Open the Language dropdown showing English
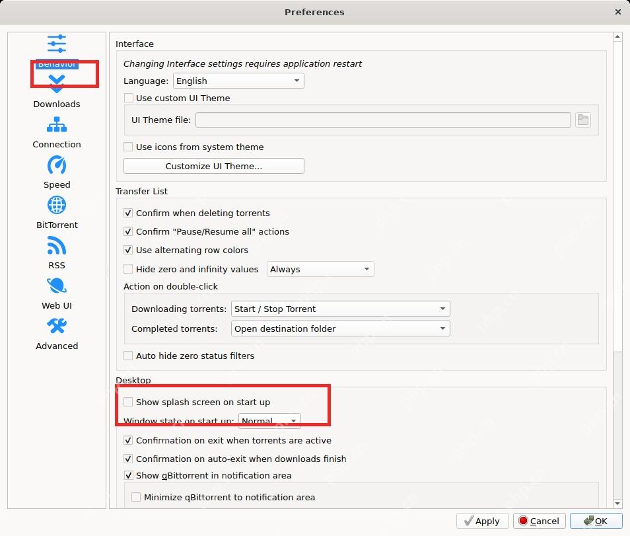The height and width of the screenshot is (536, 630). pos(238,81)
